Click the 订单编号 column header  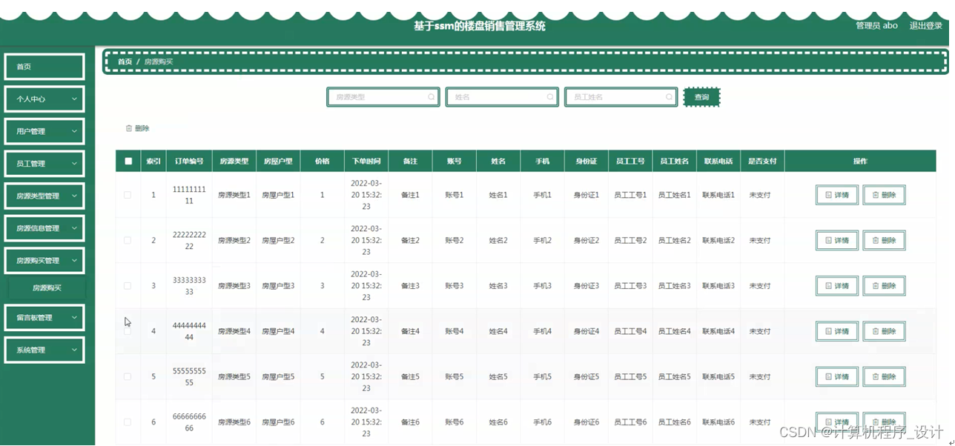point(189,161)
